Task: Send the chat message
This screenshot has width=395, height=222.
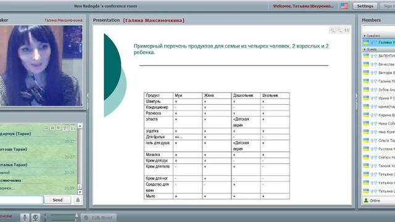Action: pos(57,200)
